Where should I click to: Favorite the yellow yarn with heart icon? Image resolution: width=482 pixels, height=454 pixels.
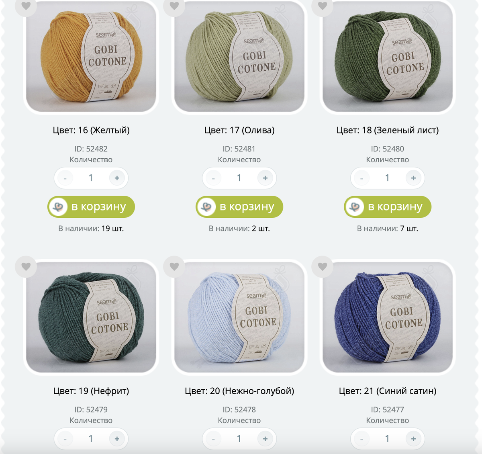pos(26,6)
